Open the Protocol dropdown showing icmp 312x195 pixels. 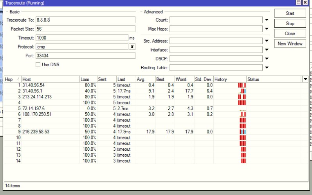[132, 47]
